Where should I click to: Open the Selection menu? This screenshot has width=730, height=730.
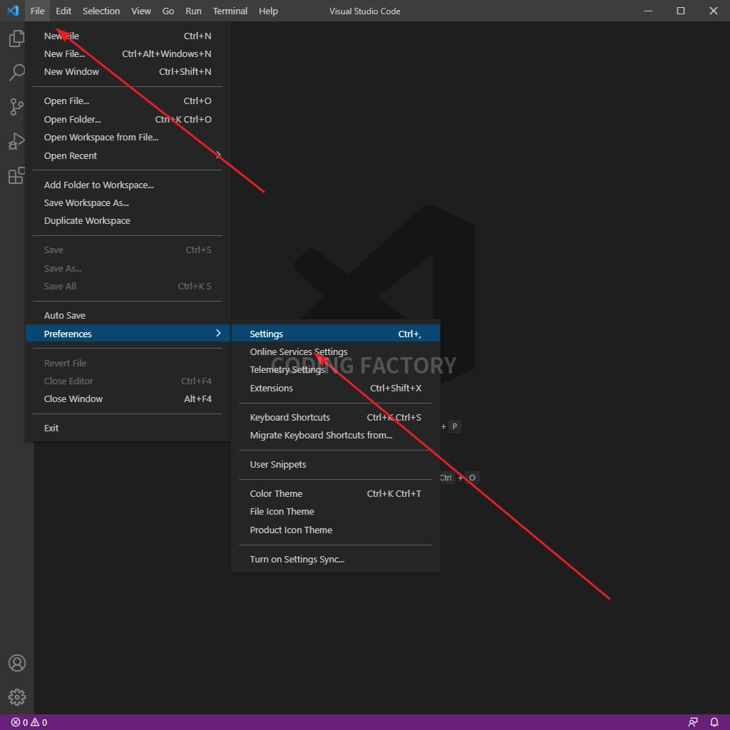[x=101, y=11]
